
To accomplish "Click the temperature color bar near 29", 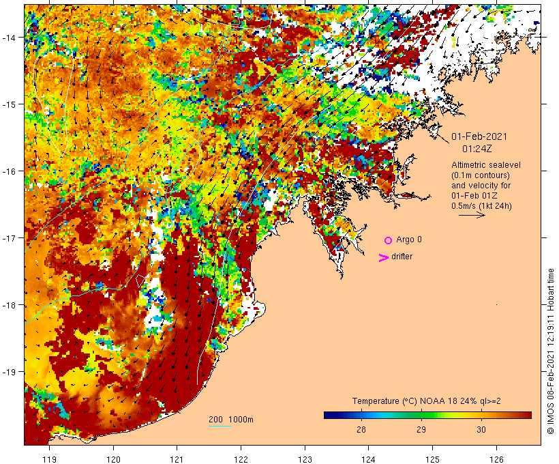I will pyautogui.click(x=421, y=415).
